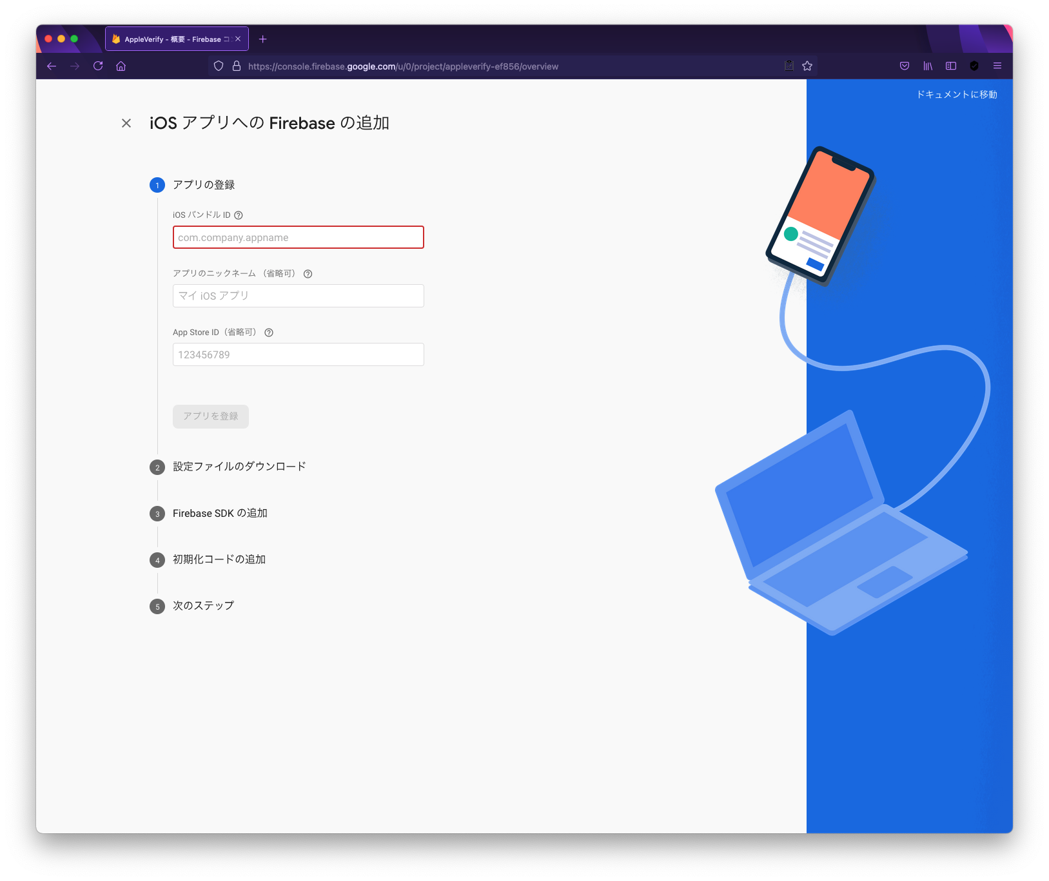Screen dimensions: 1049x881
Task: Select step 1 アプリの登録
Action: 192,185
